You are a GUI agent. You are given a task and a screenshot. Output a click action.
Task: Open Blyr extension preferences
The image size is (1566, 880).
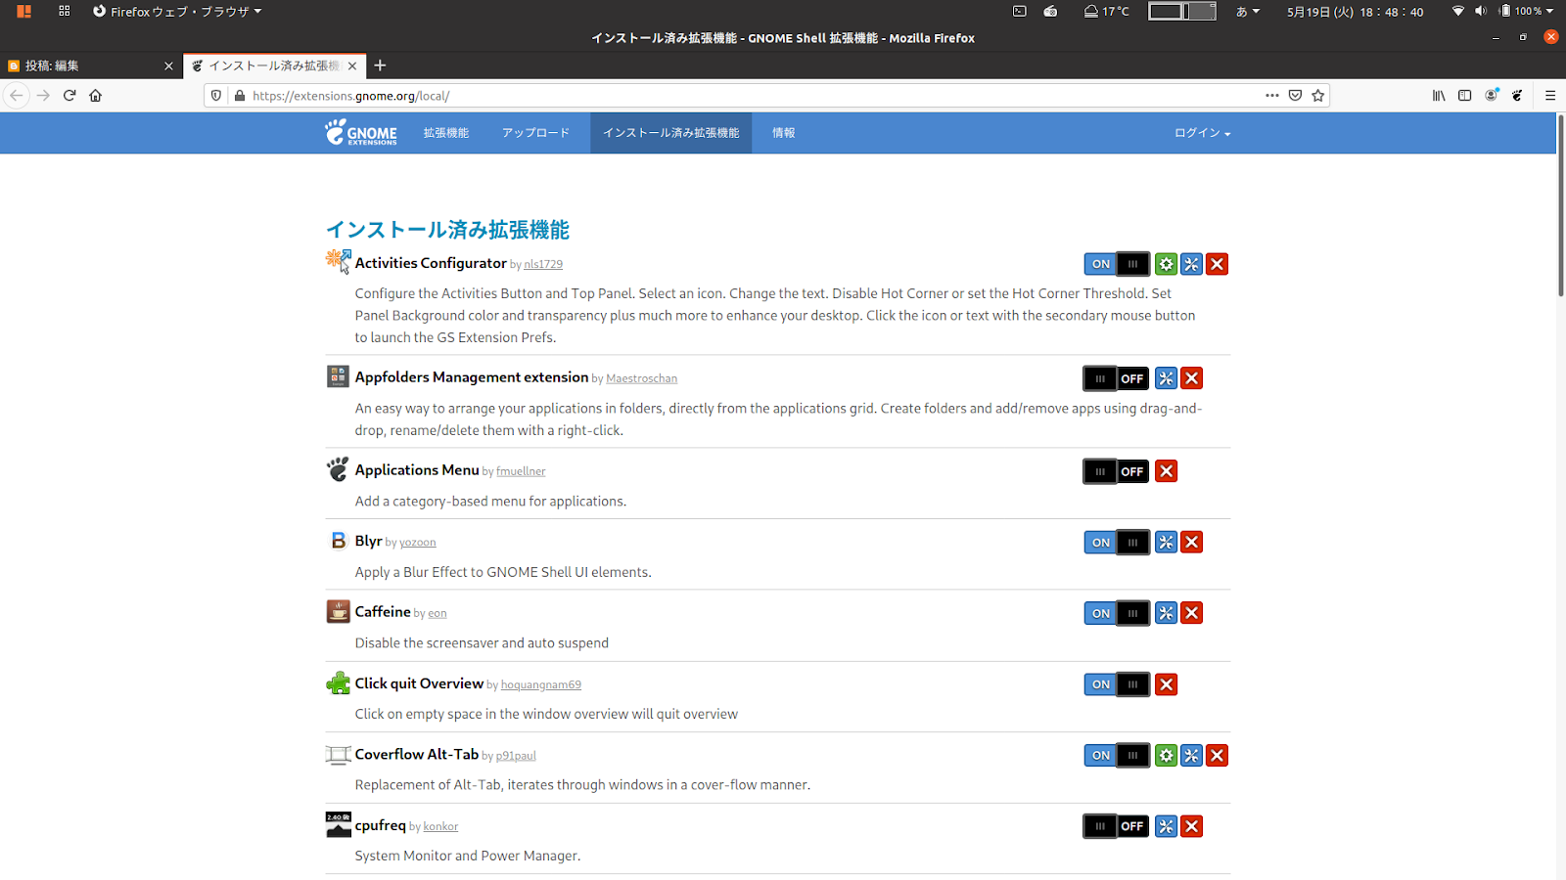pos(1166,542)
